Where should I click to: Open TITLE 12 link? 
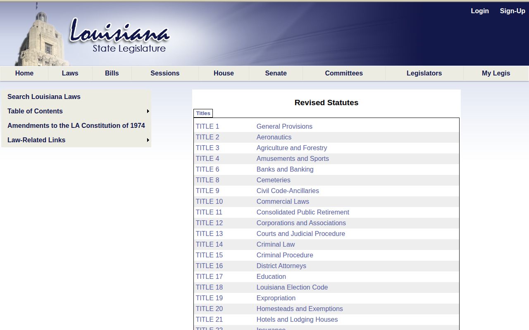[209, 223]
